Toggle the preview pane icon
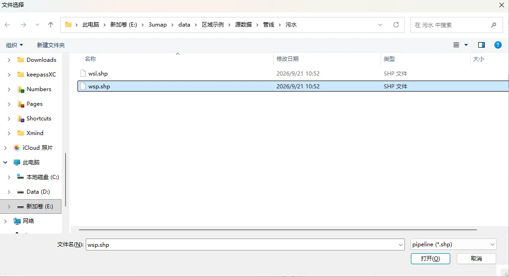Viewport: 509px width, 277px height. coord(481,45)
